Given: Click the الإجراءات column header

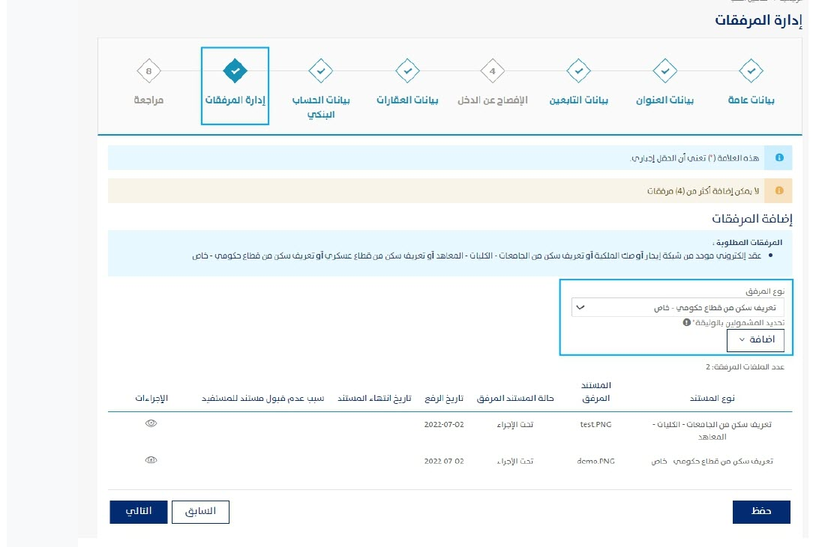Looking at the screenshot, I should pos(151,398).
